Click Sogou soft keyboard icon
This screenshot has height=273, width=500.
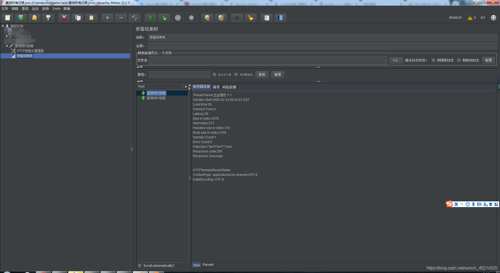coord(479,204)
